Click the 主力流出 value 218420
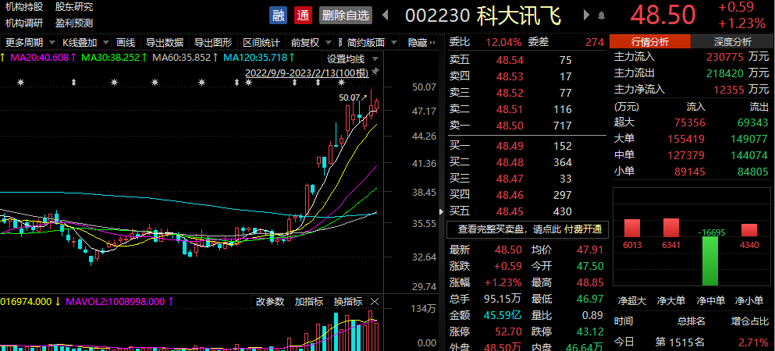The height and width of the screenshot is (351, 775). coord(724,73)
